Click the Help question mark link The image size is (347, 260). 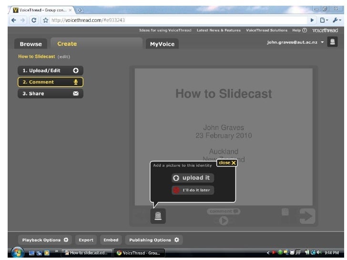299,30
